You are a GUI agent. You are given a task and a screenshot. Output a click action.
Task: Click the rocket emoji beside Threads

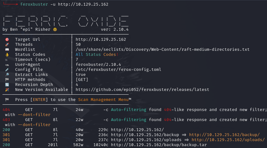pyautogui.click(x=7, y=45)
